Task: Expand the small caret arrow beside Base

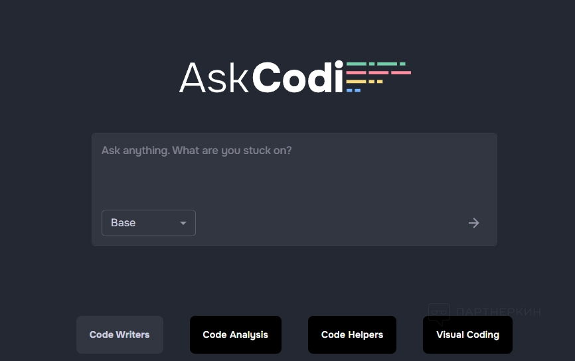Action: tap(183, 223)
